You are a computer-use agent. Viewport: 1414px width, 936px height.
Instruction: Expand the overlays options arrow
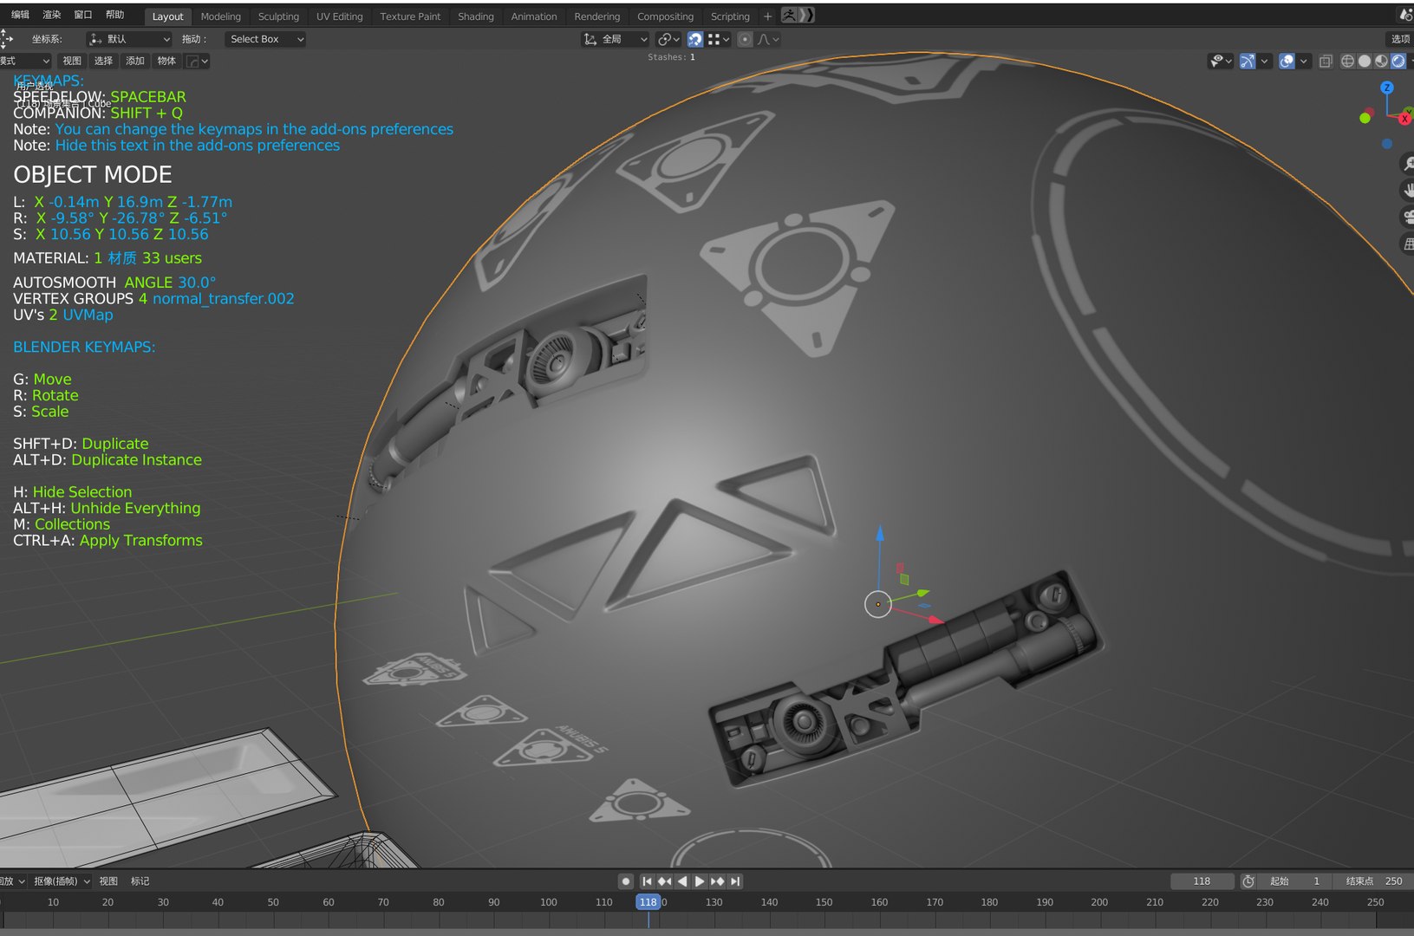(x=1303, y=61)
